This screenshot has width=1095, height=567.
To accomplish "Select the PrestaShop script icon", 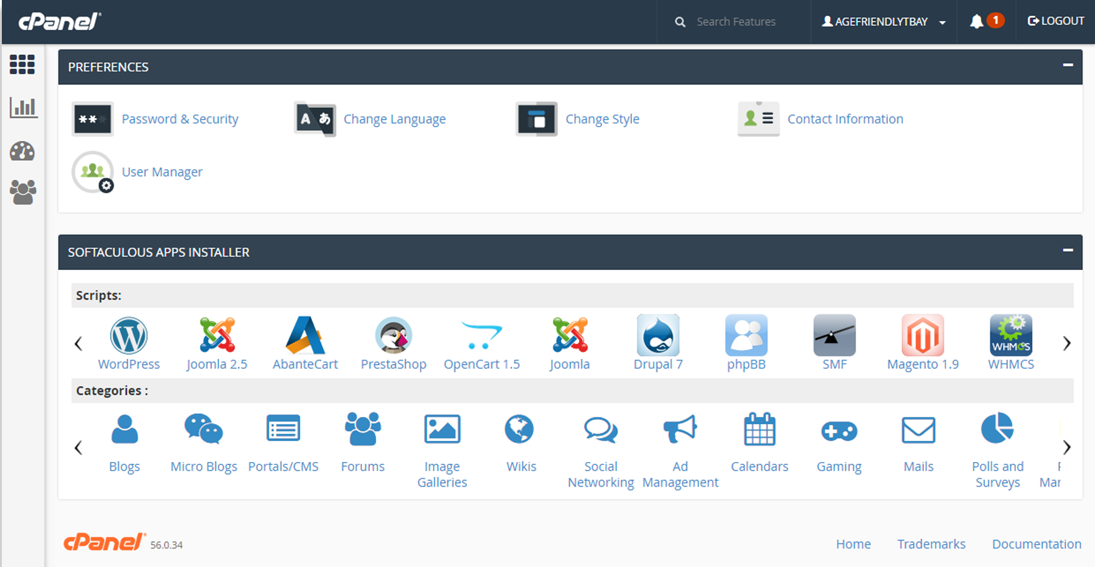I will click(x=393, y=337).
